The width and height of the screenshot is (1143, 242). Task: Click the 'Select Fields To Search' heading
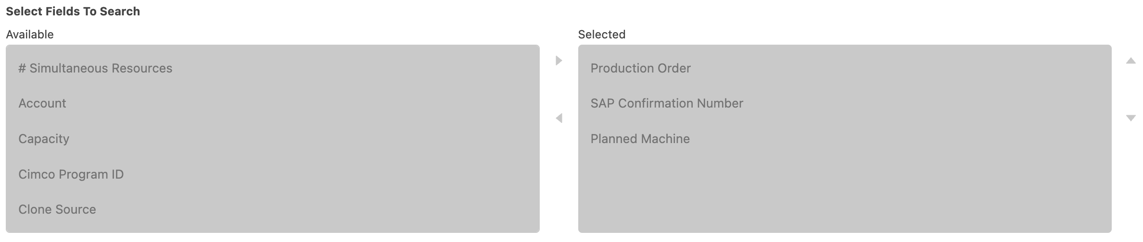tap(73, 12)
